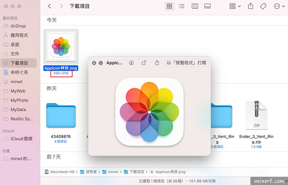Viewport: 288px width, 185px height.
Task: Open MyData folder in the sidebar
Action: [19, 109]
